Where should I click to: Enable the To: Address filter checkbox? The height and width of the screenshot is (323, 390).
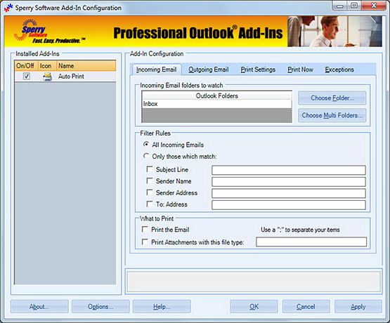(150, 204)
